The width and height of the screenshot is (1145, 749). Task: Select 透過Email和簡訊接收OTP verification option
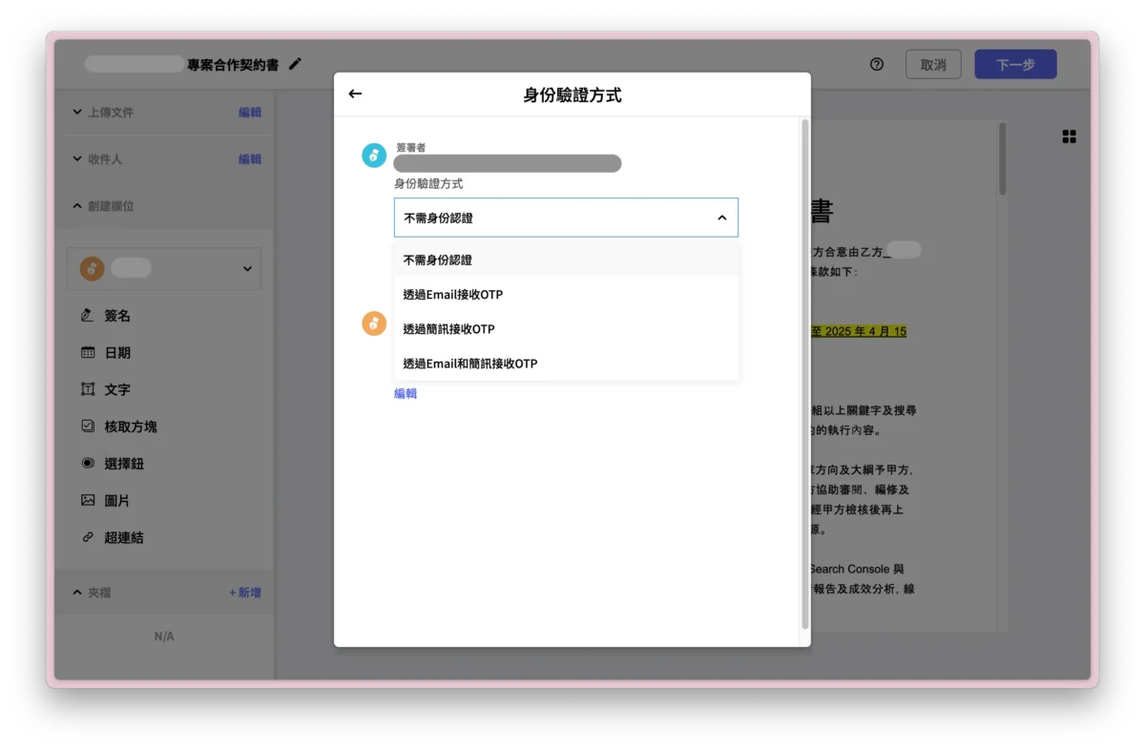click(469, 363)
